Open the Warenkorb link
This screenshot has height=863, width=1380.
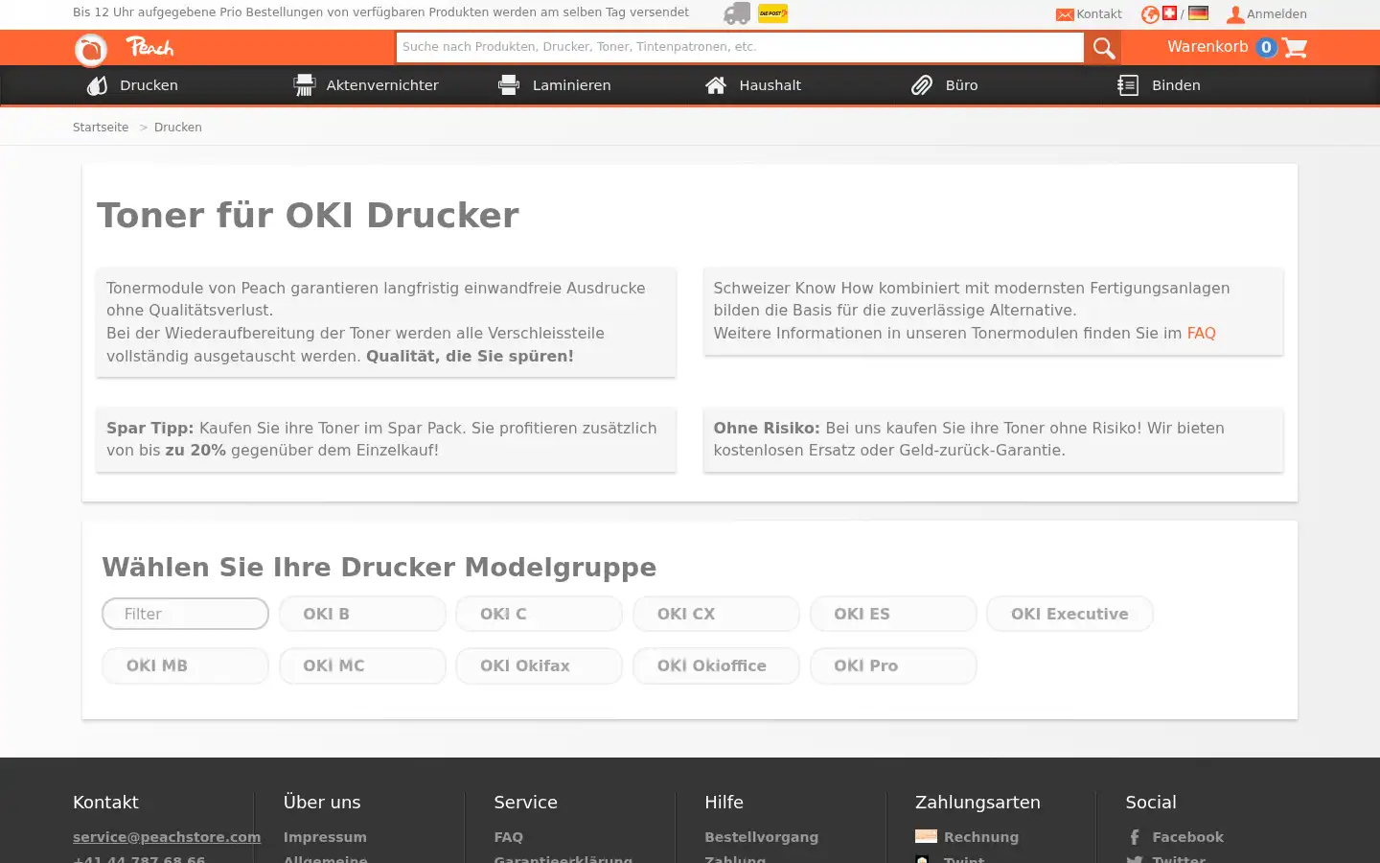pyautogui.click(x=1207, y=47)
